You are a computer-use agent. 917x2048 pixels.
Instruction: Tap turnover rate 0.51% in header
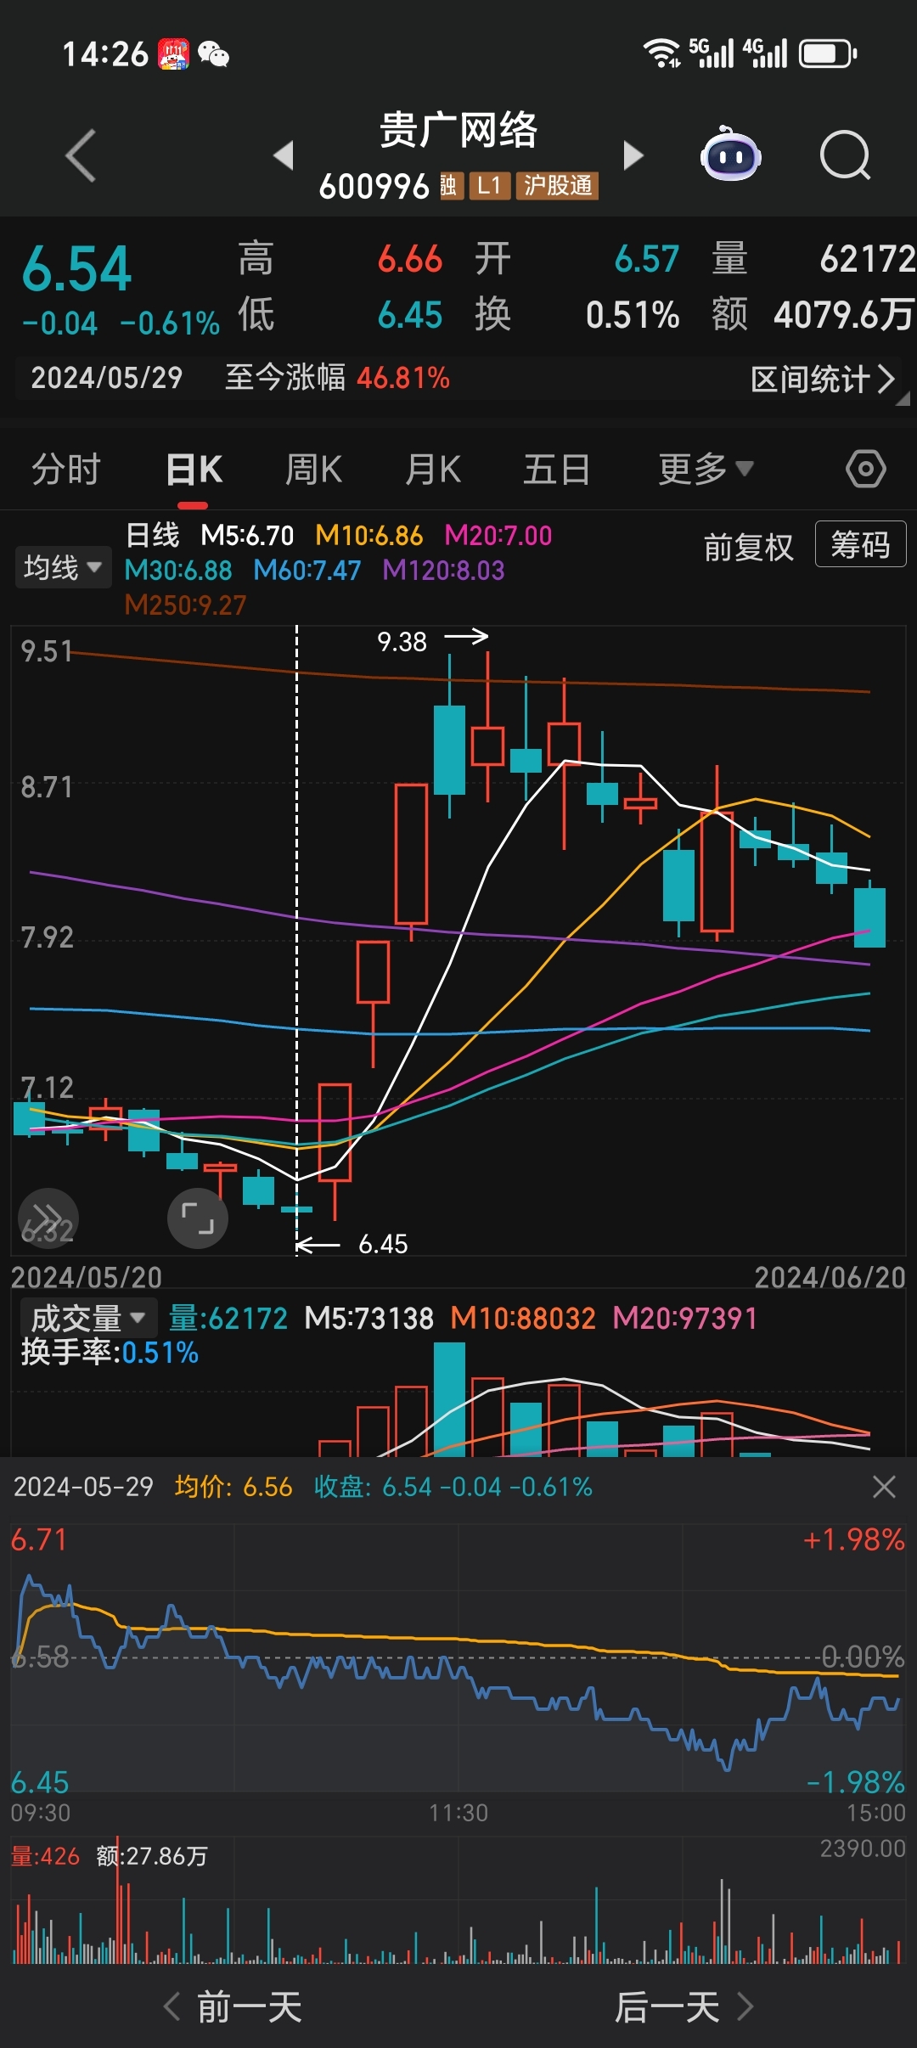[x=633, y=315]
